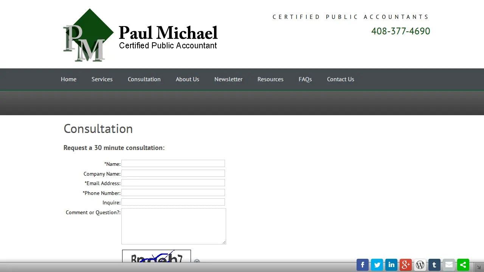Screen dimensions: 484x272
Task: Share page via email icon
Action: pos(449,265)
